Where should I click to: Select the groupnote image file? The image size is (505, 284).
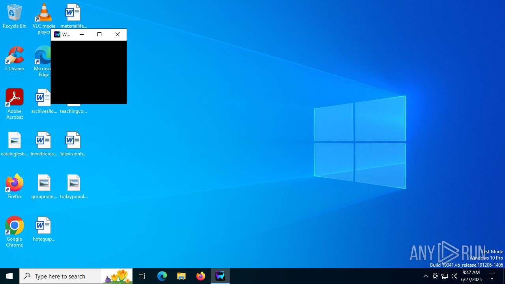click(x=44, y=187)
